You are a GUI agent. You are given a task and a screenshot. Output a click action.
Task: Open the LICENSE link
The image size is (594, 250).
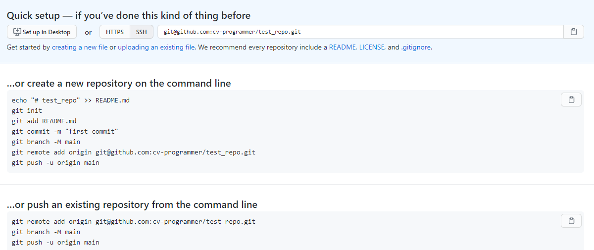point(372,48)
